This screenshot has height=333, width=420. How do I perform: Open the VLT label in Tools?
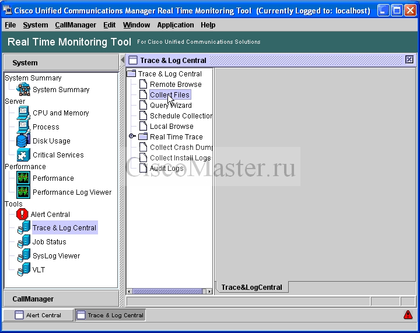click(x=38, y=269)
